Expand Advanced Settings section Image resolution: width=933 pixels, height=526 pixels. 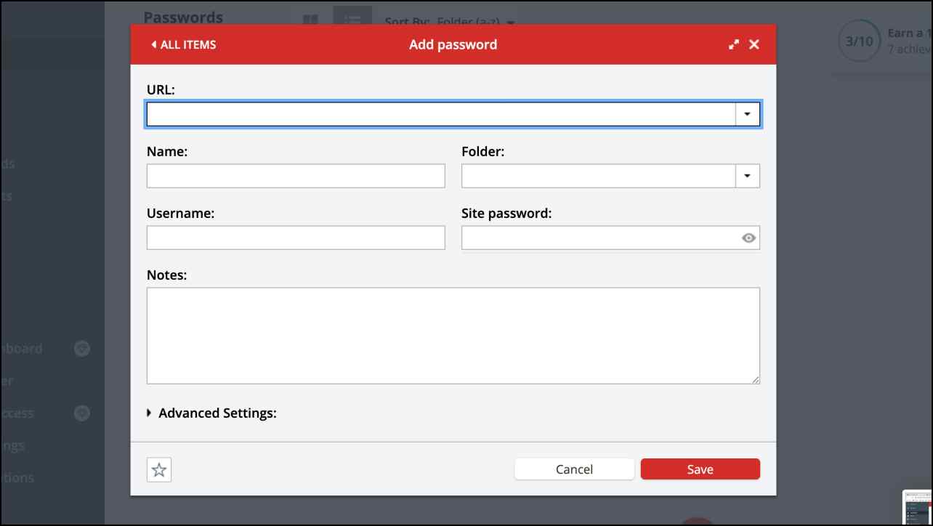pyautogui.click(x=211, y=413)
